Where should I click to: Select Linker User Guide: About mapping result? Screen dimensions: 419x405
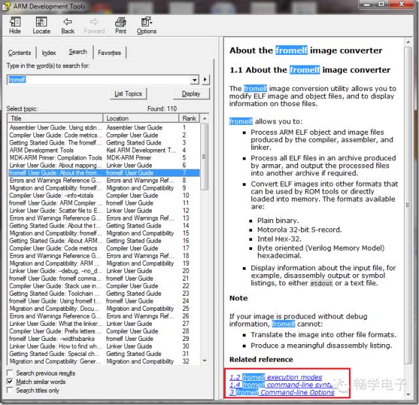(x=103, y=165)
